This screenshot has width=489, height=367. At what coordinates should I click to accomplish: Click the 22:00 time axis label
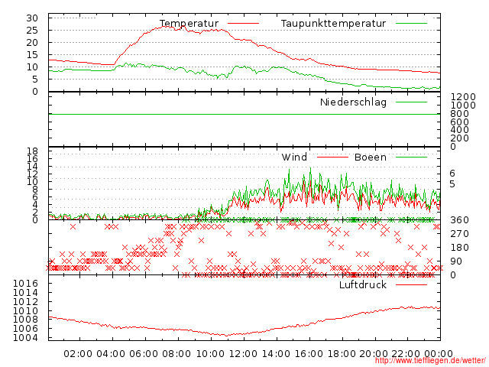pyautogui.click(x=406, y=354)
